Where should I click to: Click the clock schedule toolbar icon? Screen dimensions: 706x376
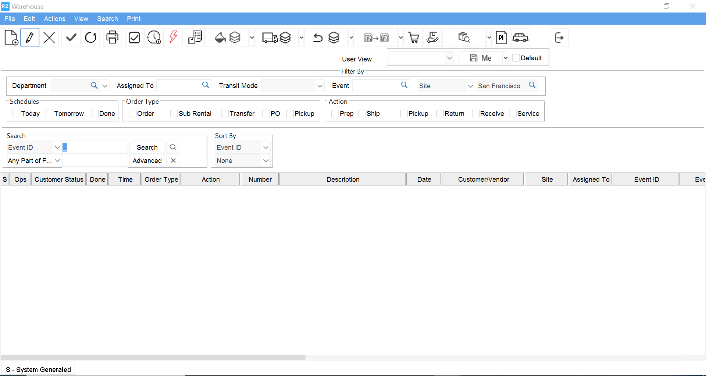[154, 38]
